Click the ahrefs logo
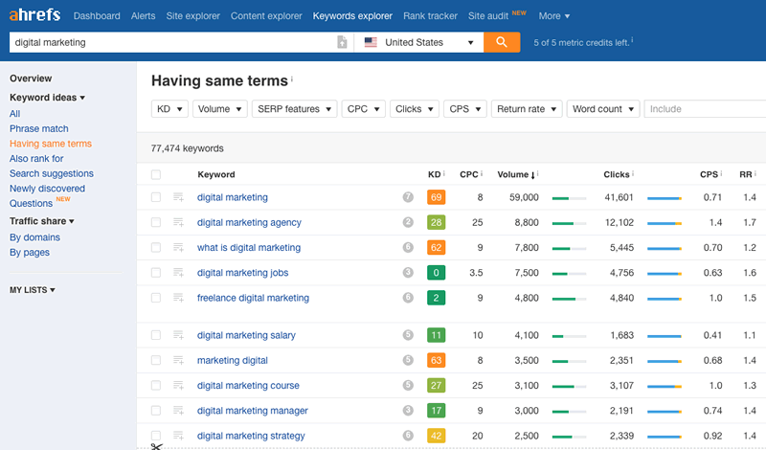 point(34,14)
